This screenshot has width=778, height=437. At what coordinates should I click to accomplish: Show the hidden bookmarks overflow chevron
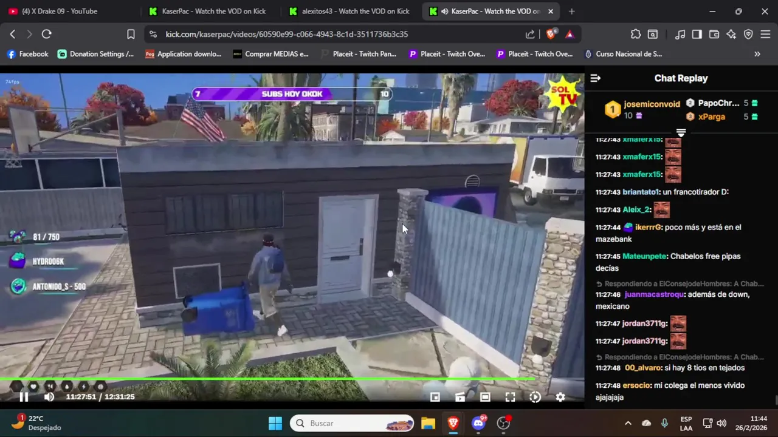pyautogui.click(x=757, y=54)
